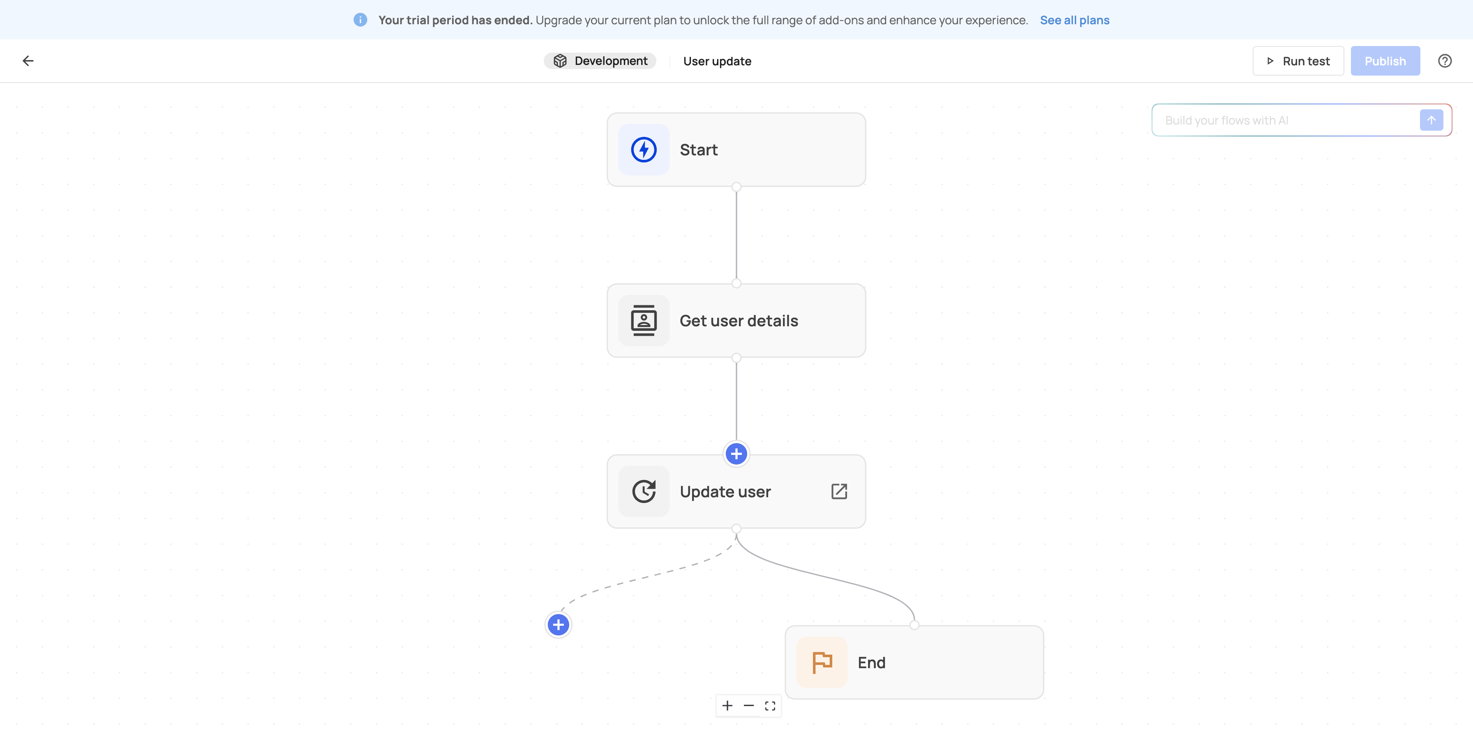Click the trial info circle icon
This screenshot has width=1473, height=729.
point(360,20)
